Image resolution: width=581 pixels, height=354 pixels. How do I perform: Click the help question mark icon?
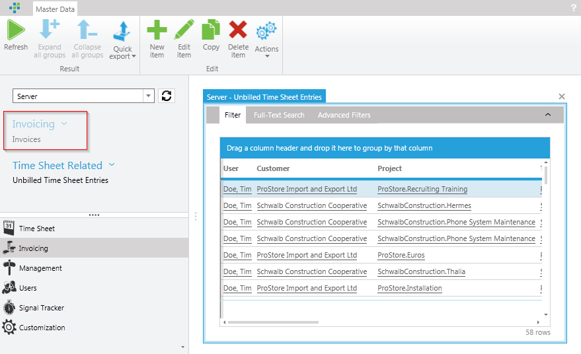[x=574, y=8]
